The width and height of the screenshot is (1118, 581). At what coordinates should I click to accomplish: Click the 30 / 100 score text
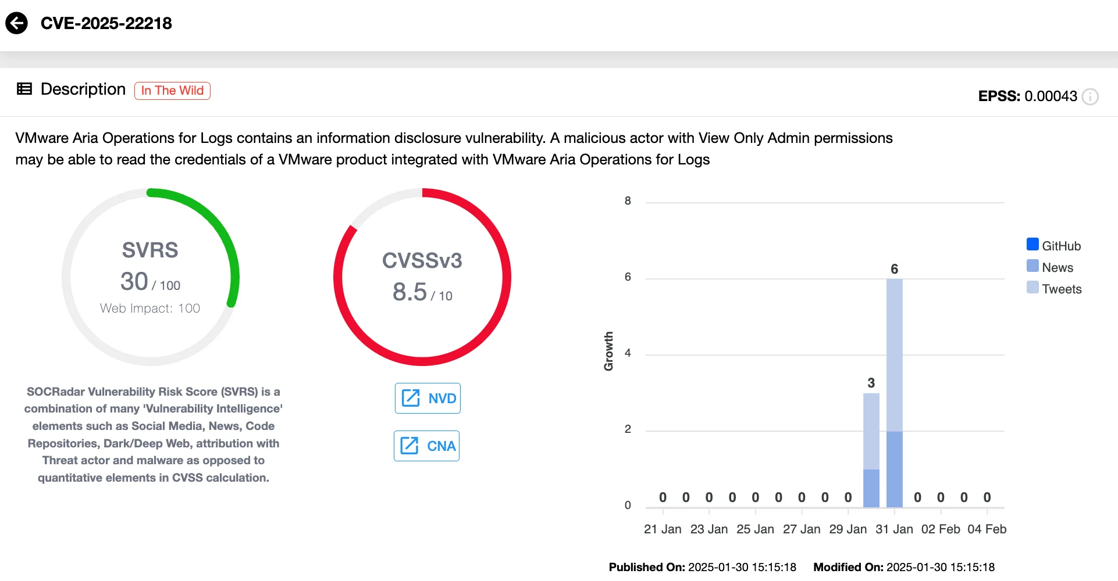(150, 282)
